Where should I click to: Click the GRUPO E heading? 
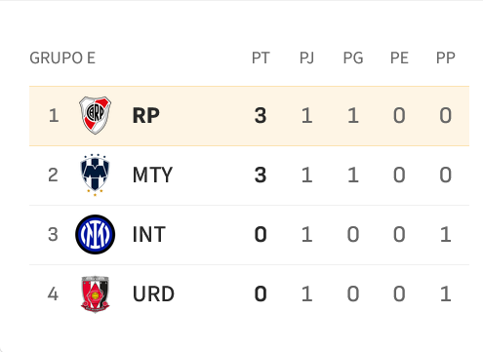(x=62, y=59)
